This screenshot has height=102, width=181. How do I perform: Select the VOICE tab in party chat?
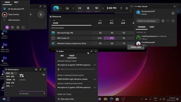click(7, 2)
